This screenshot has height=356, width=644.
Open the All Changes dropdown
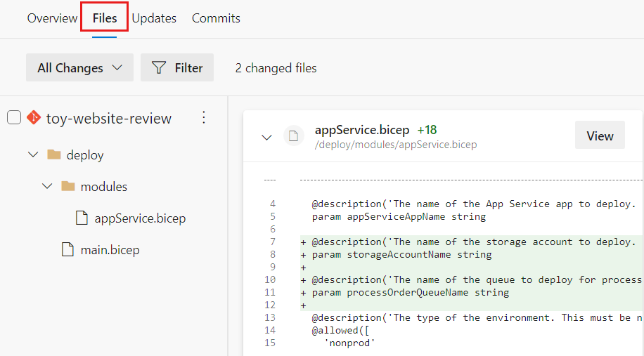[79, 67]
